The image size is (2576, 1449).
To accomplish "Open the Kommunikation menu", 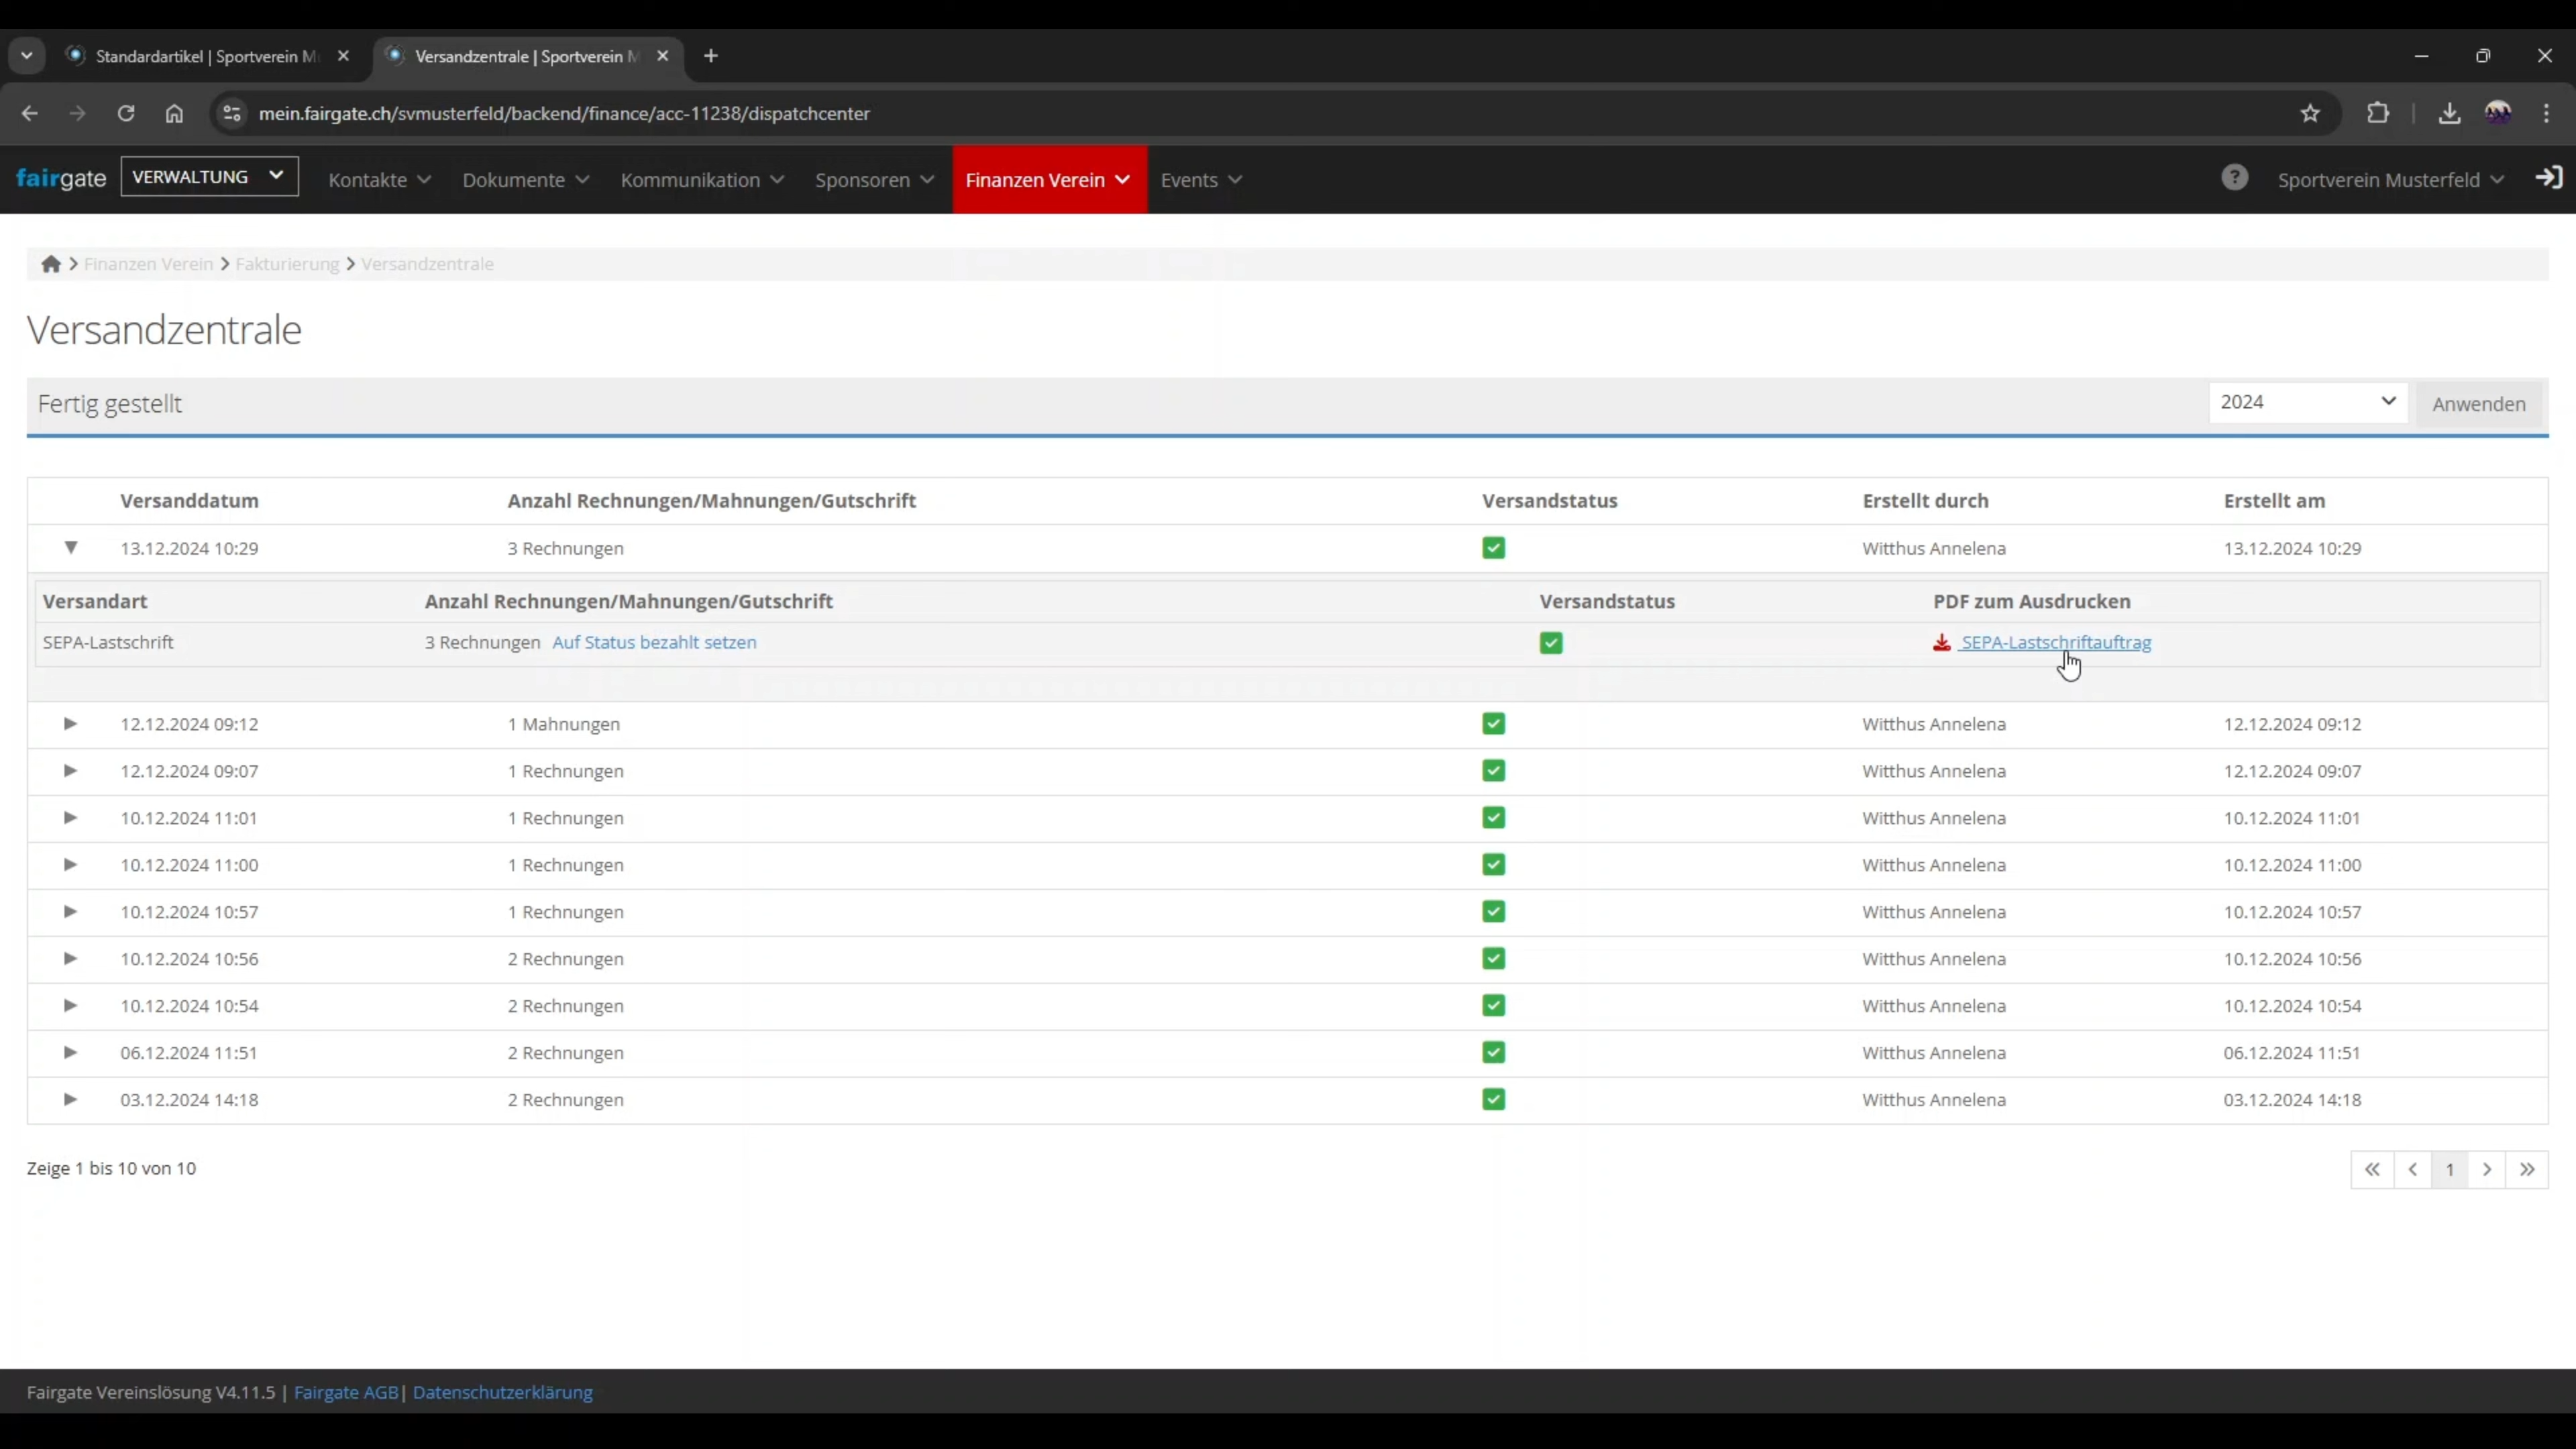I will [x=702, y=180].
